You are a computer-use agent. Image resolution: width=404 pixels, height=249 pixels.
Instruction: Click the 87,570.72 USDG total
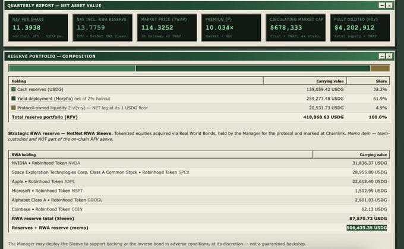coord(368,219)
